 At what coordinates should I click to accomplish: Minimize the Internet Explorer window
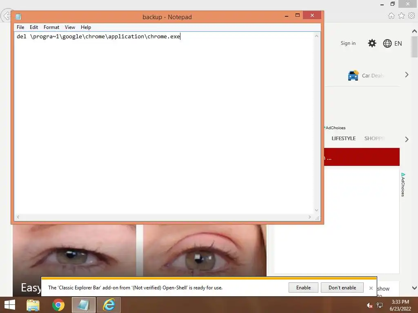point(382,4)
